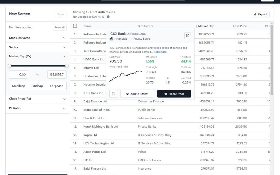
Task: Open HCL Technologies Ltd row
Action: (x=99, y=143)
